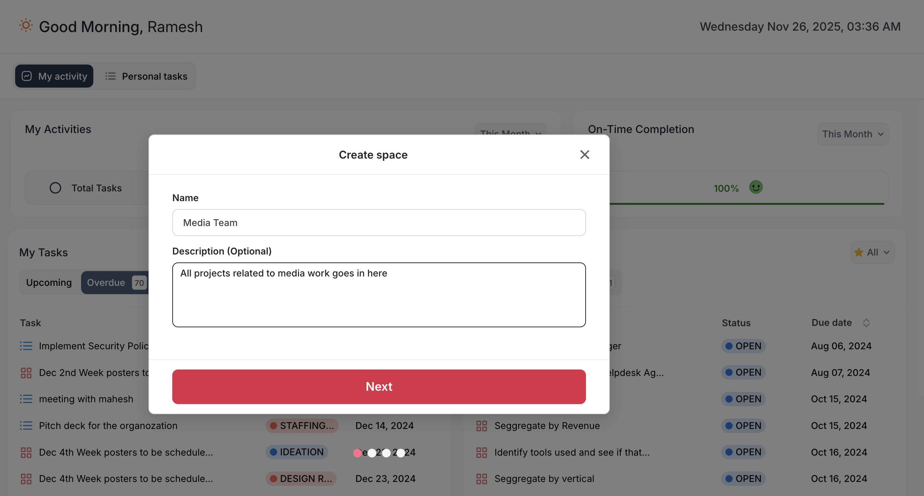
Task: Click the Total Tasks circle icon
Action: [x=55, y=188]
